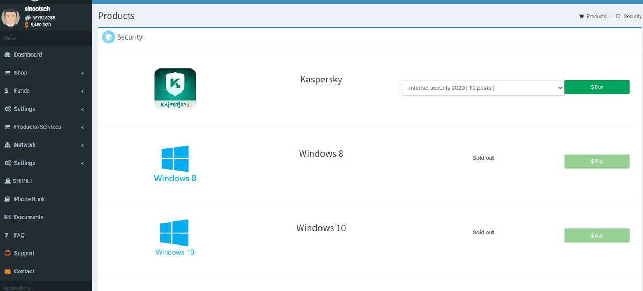The height and width of the screenshot is (291, 643).
Task: Click the user avatar picture
Action: pos(10,18)
